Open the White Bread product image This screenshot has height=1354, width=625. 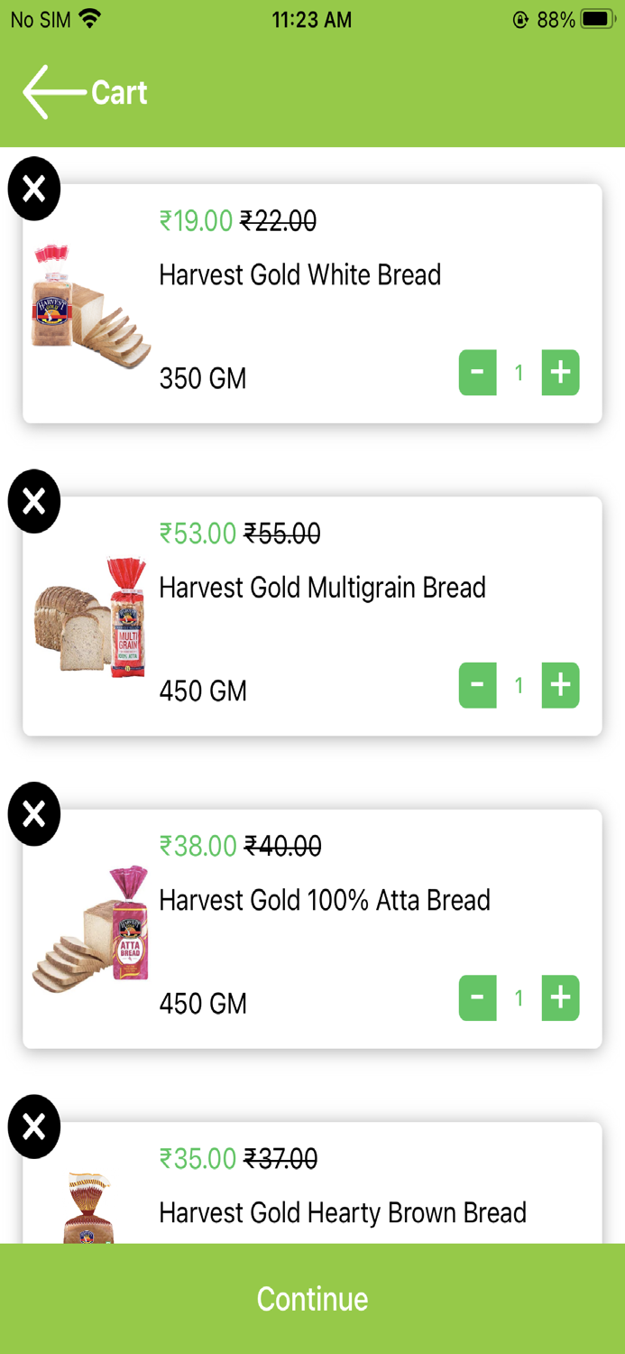pos(90,305)
